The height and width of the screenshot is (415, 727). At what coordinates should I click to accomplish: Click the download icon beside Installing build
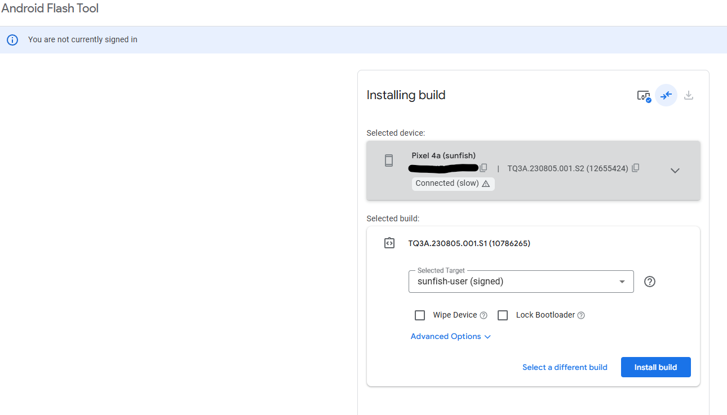[688, 95]
